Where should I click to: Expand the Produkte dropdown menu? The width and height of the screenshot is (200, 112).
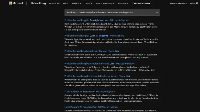pos(77,3)
